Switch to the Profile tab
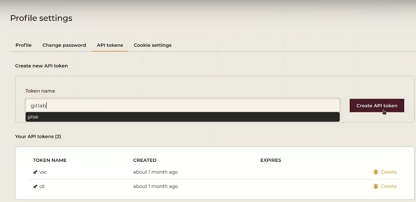Viewport: 416px width, 202px height. tap(24, 45)
